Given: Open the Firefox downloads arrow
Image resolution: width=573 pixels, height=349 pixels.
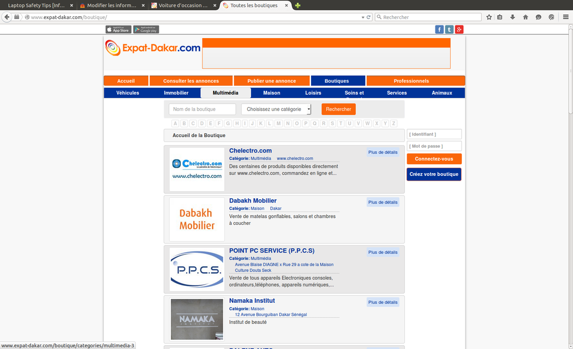Looking at the screenshot, I should [x=512, y=17].
